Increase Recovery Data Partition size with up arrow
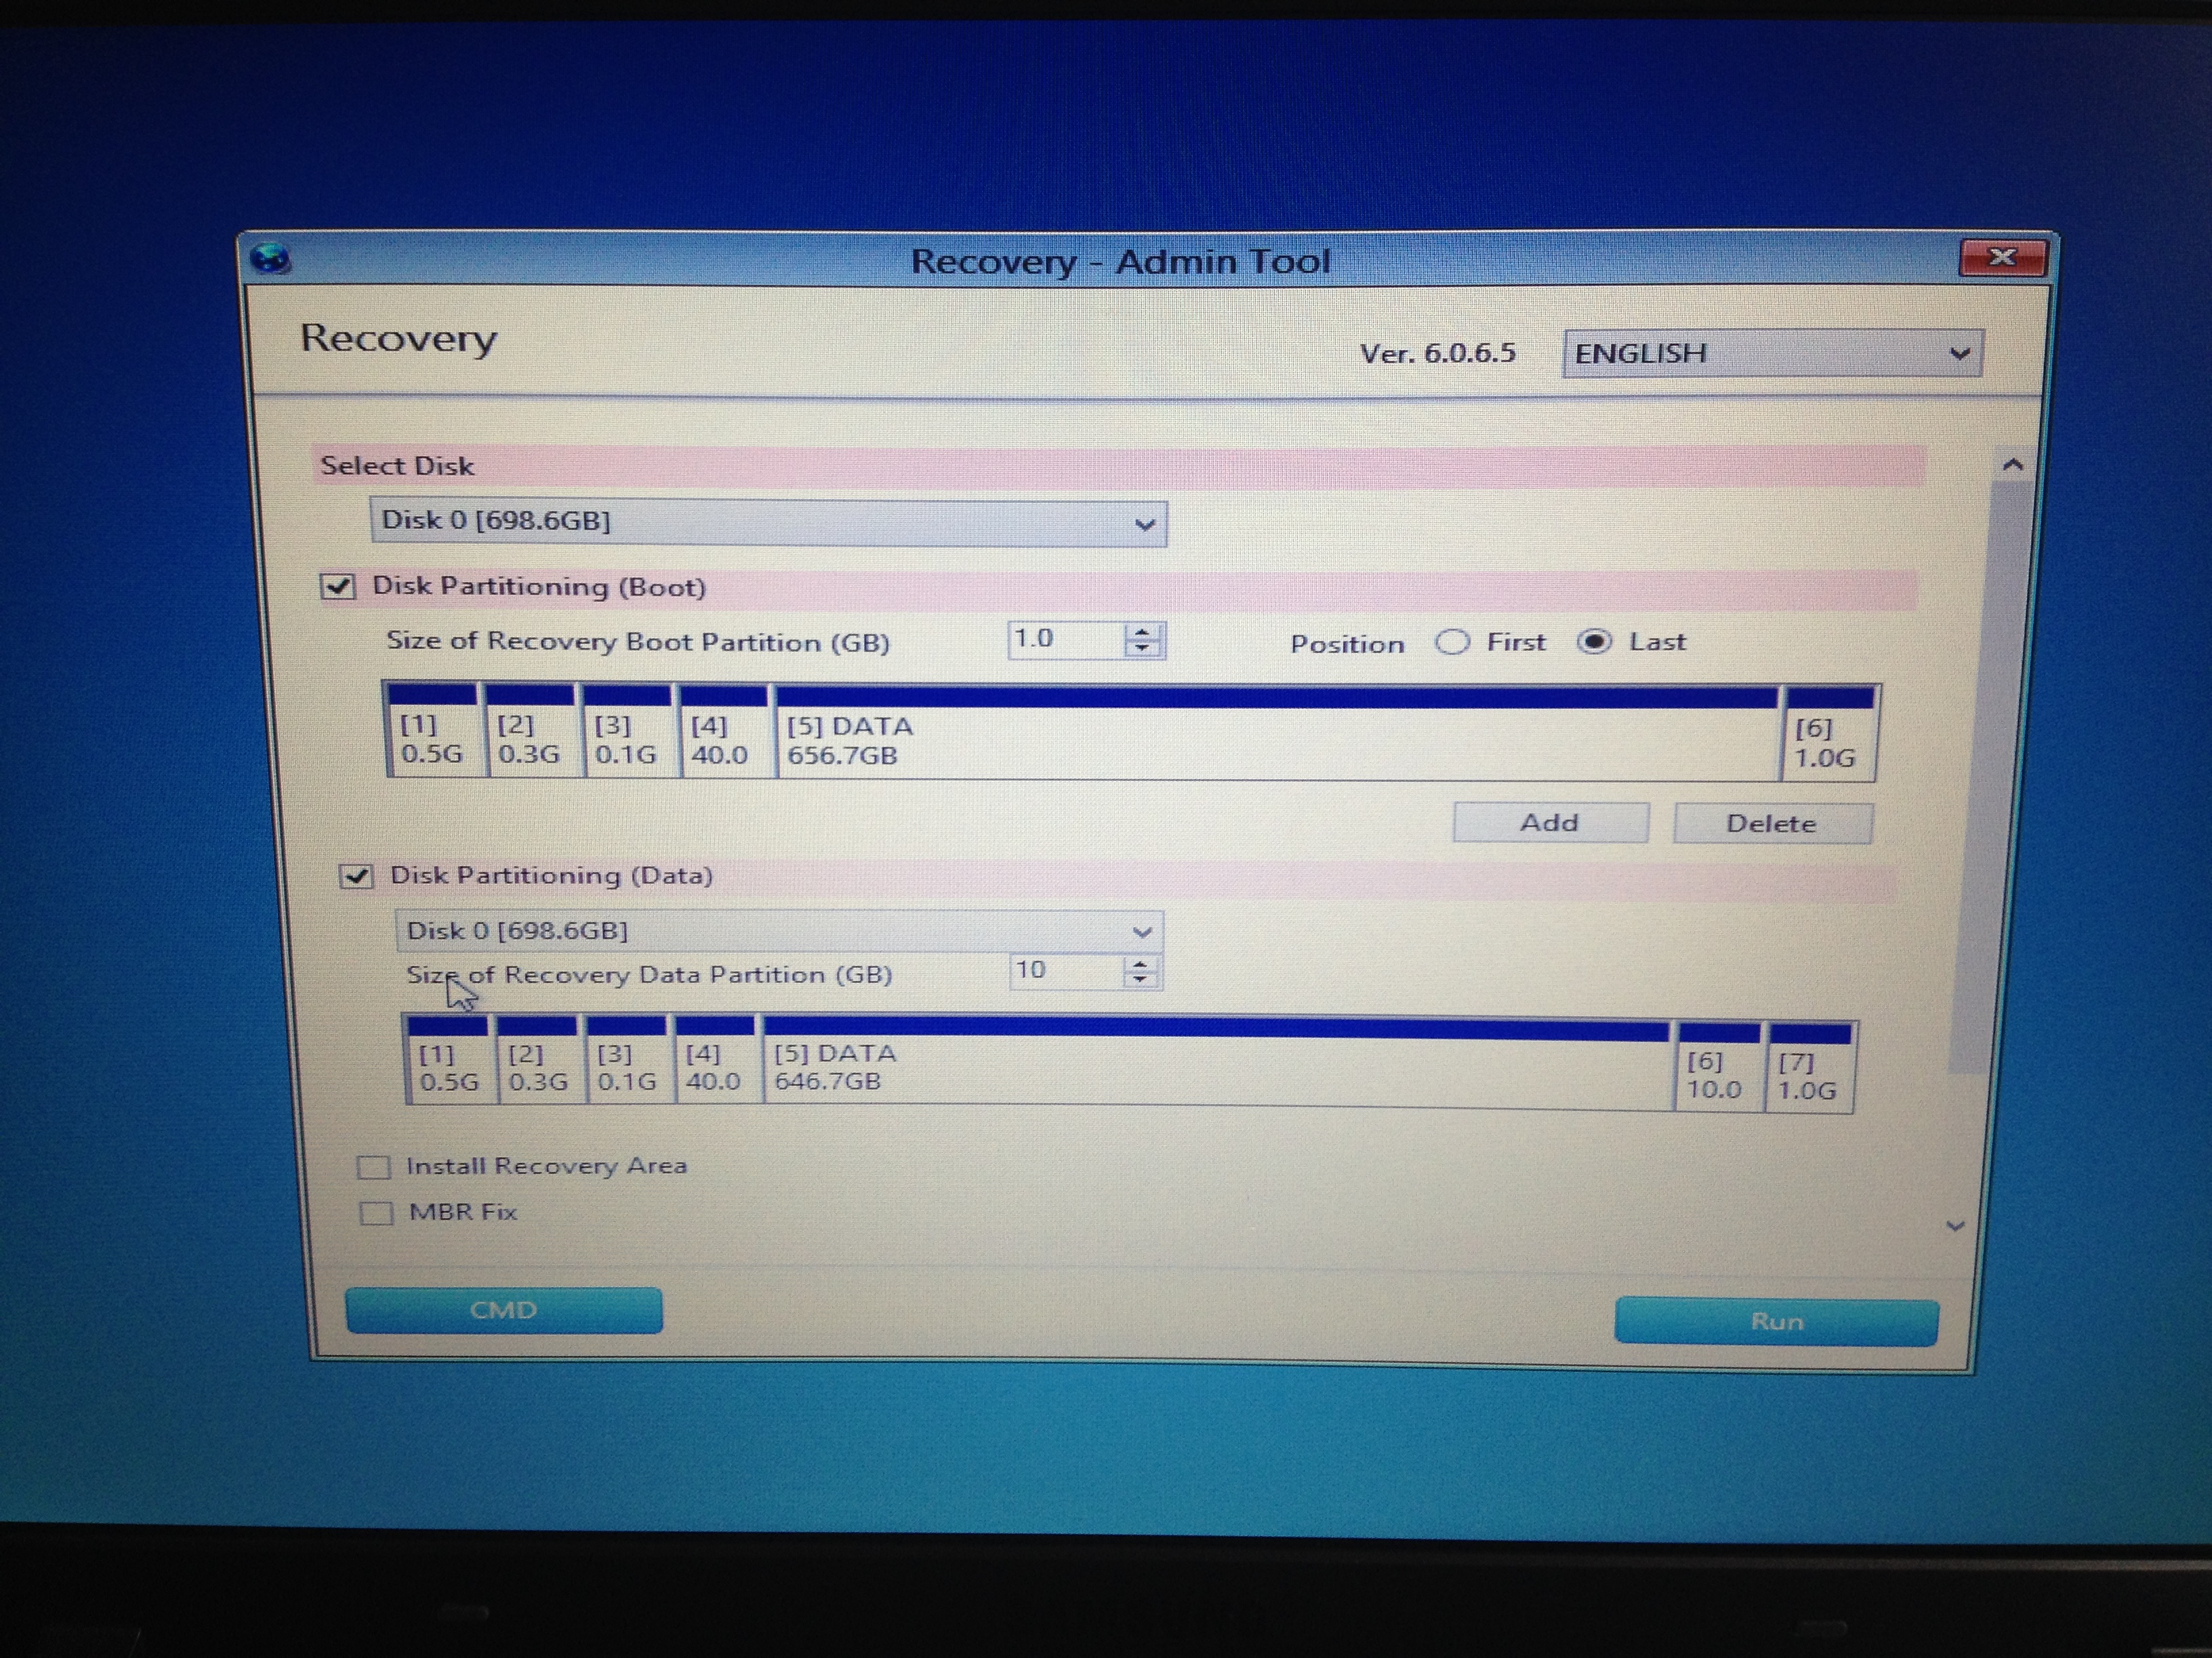The height and width of the screenshot is (1658, 2212). pyautogui.click(x=1141, y=963)
